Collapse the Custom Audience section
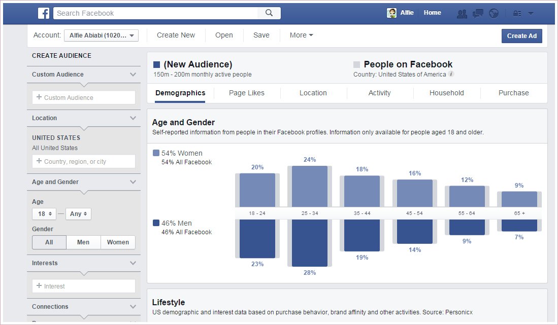558x325 pixels. pyautogui.click(x=133, y=75)
